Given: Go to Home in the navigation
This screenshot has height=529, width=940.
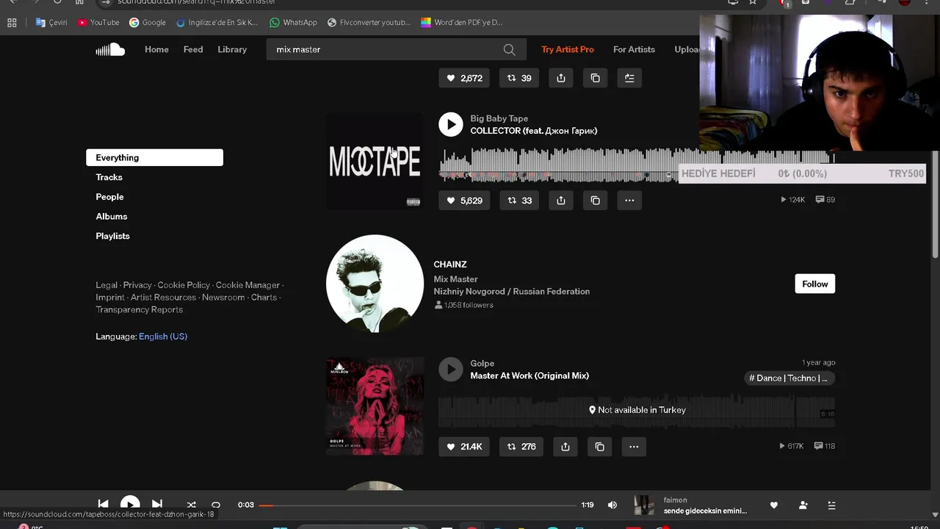Looking at the screenshot, I should (156, 49).
